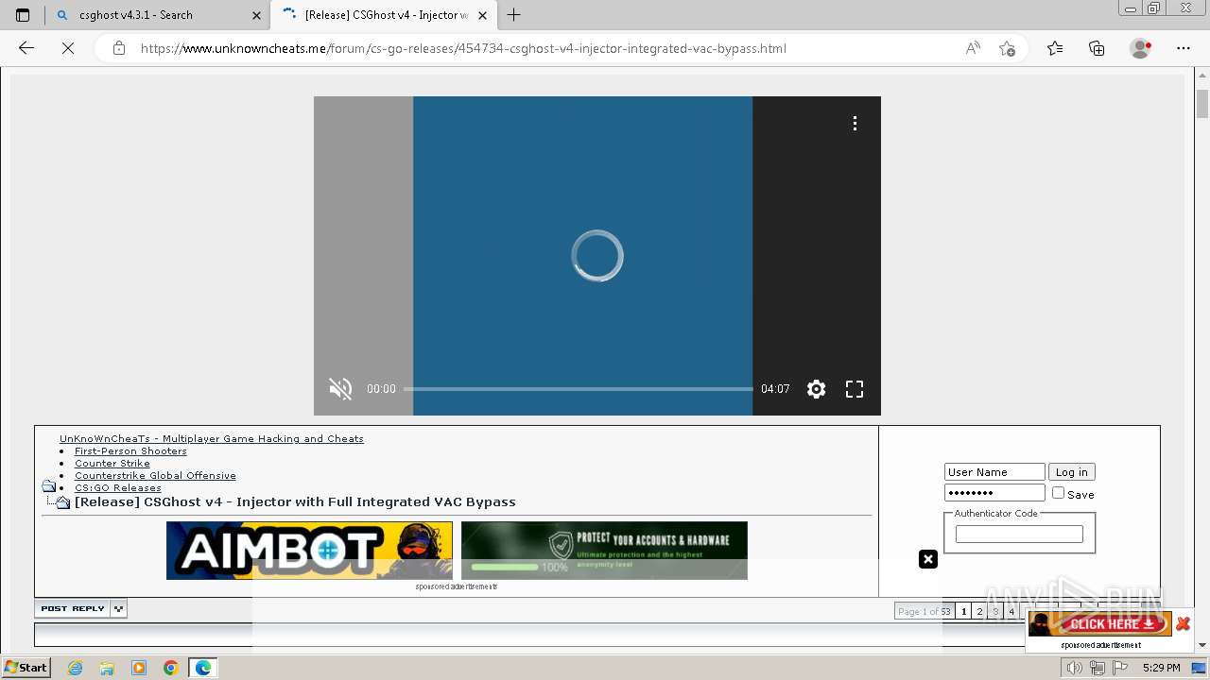
Task: Open the Counter Strike breadcrumb link
Action: tap(112, 463)
